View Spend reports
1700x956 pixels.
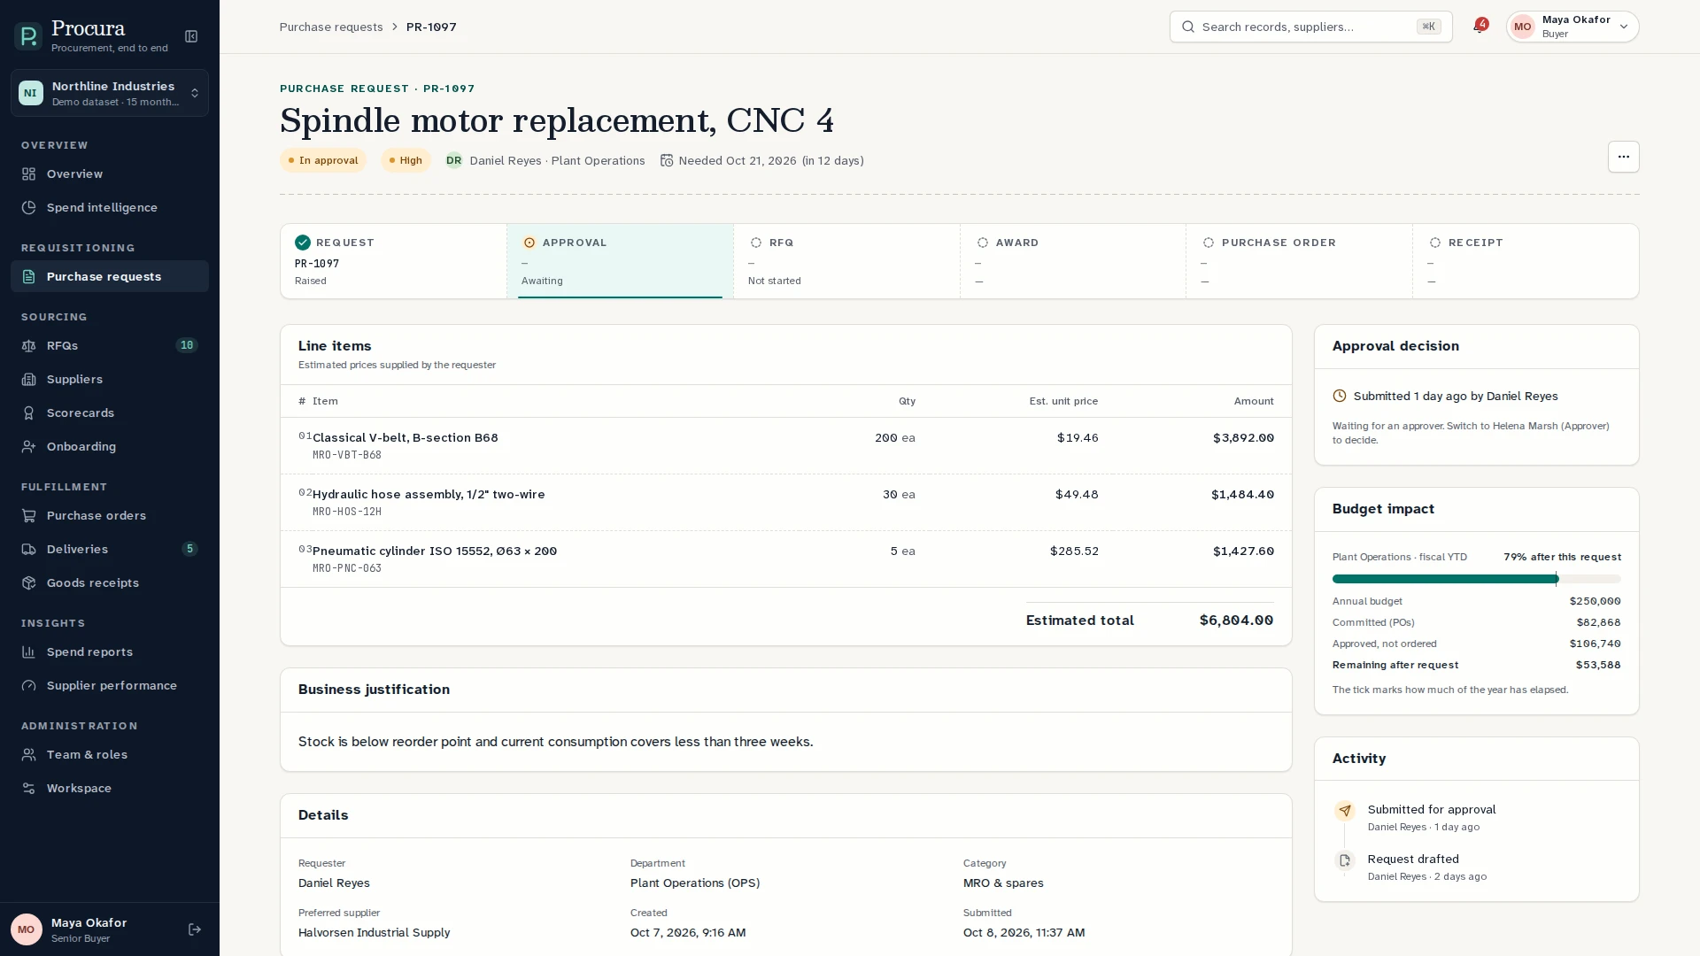coord(110,651)
